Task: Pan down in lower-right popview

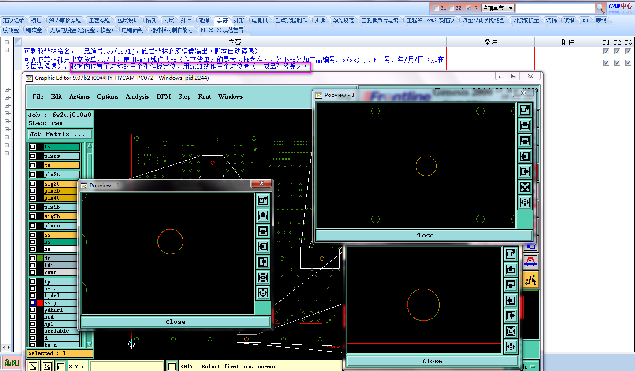Action: pyautogui.click(x=511, y=285)
